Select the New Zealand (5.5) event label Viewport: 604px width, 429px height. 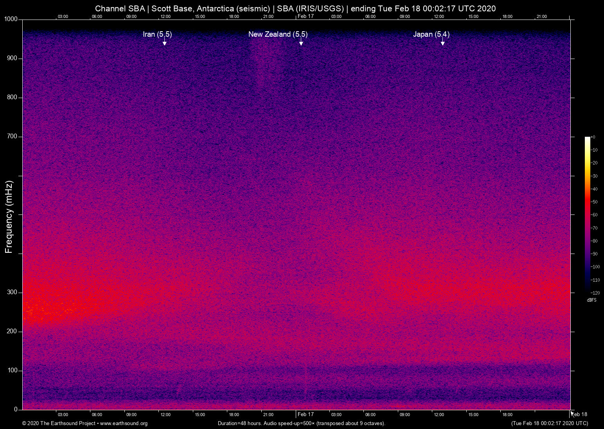[x=278, y=34]
